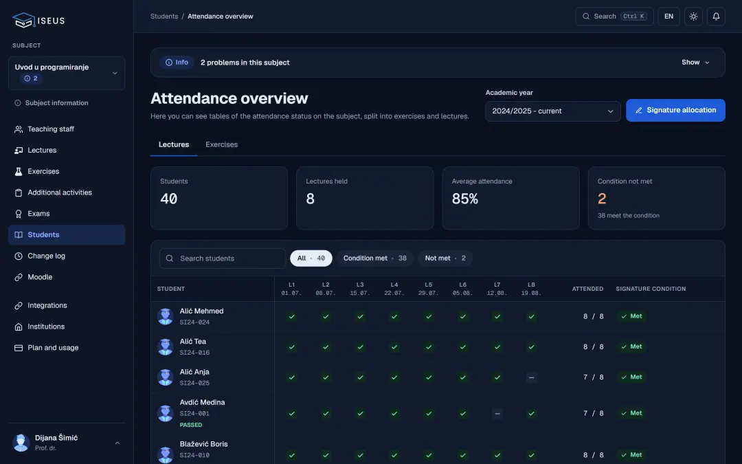Open Change log from sidebar
Viewport: 742px width, 464px height.
(x=67, y=256)
